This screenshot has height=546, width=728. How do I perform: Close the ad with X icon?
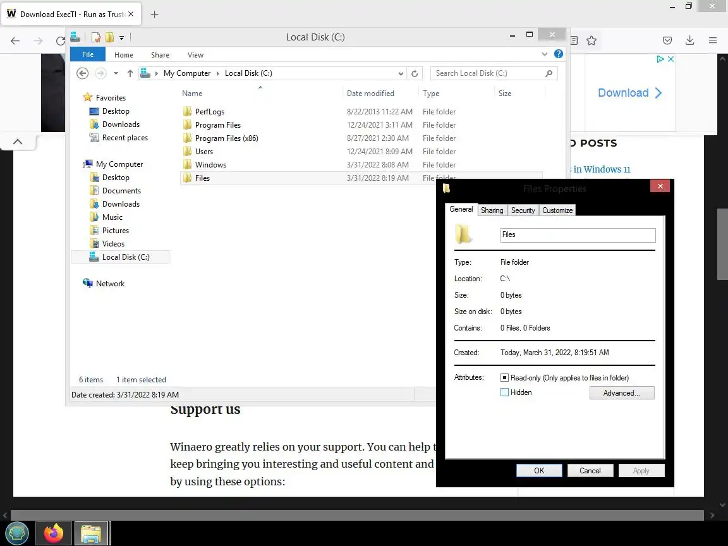click(671, 59)
